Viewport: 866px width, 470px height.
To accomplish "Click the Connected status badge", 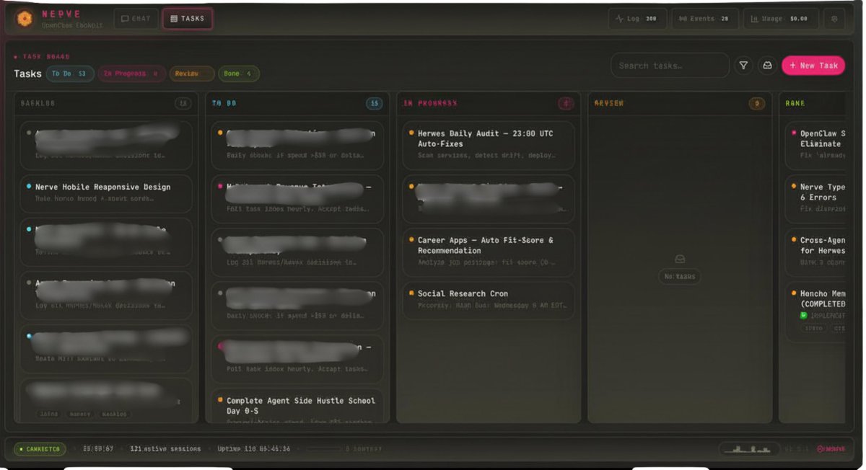I will (40, 449).
